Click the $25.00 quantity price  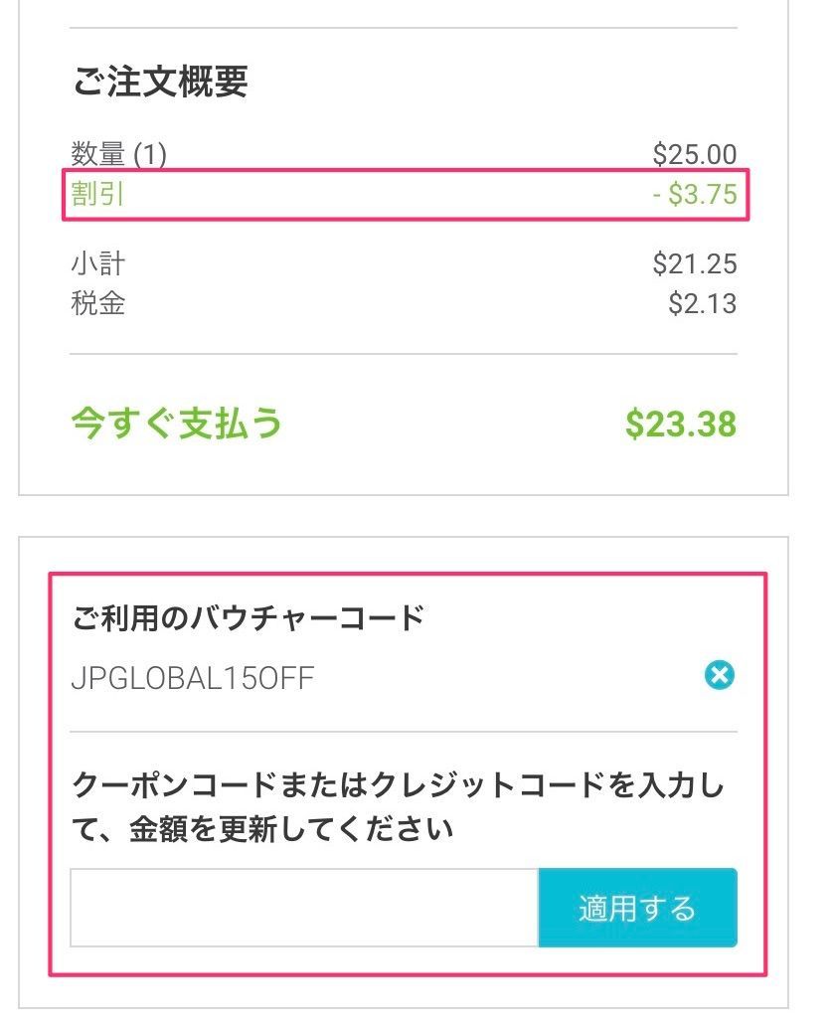695,154
